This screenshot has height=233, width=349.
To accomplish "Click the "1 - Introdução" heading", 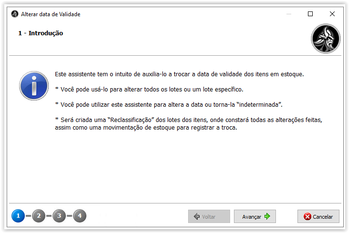I will (41, 33).
